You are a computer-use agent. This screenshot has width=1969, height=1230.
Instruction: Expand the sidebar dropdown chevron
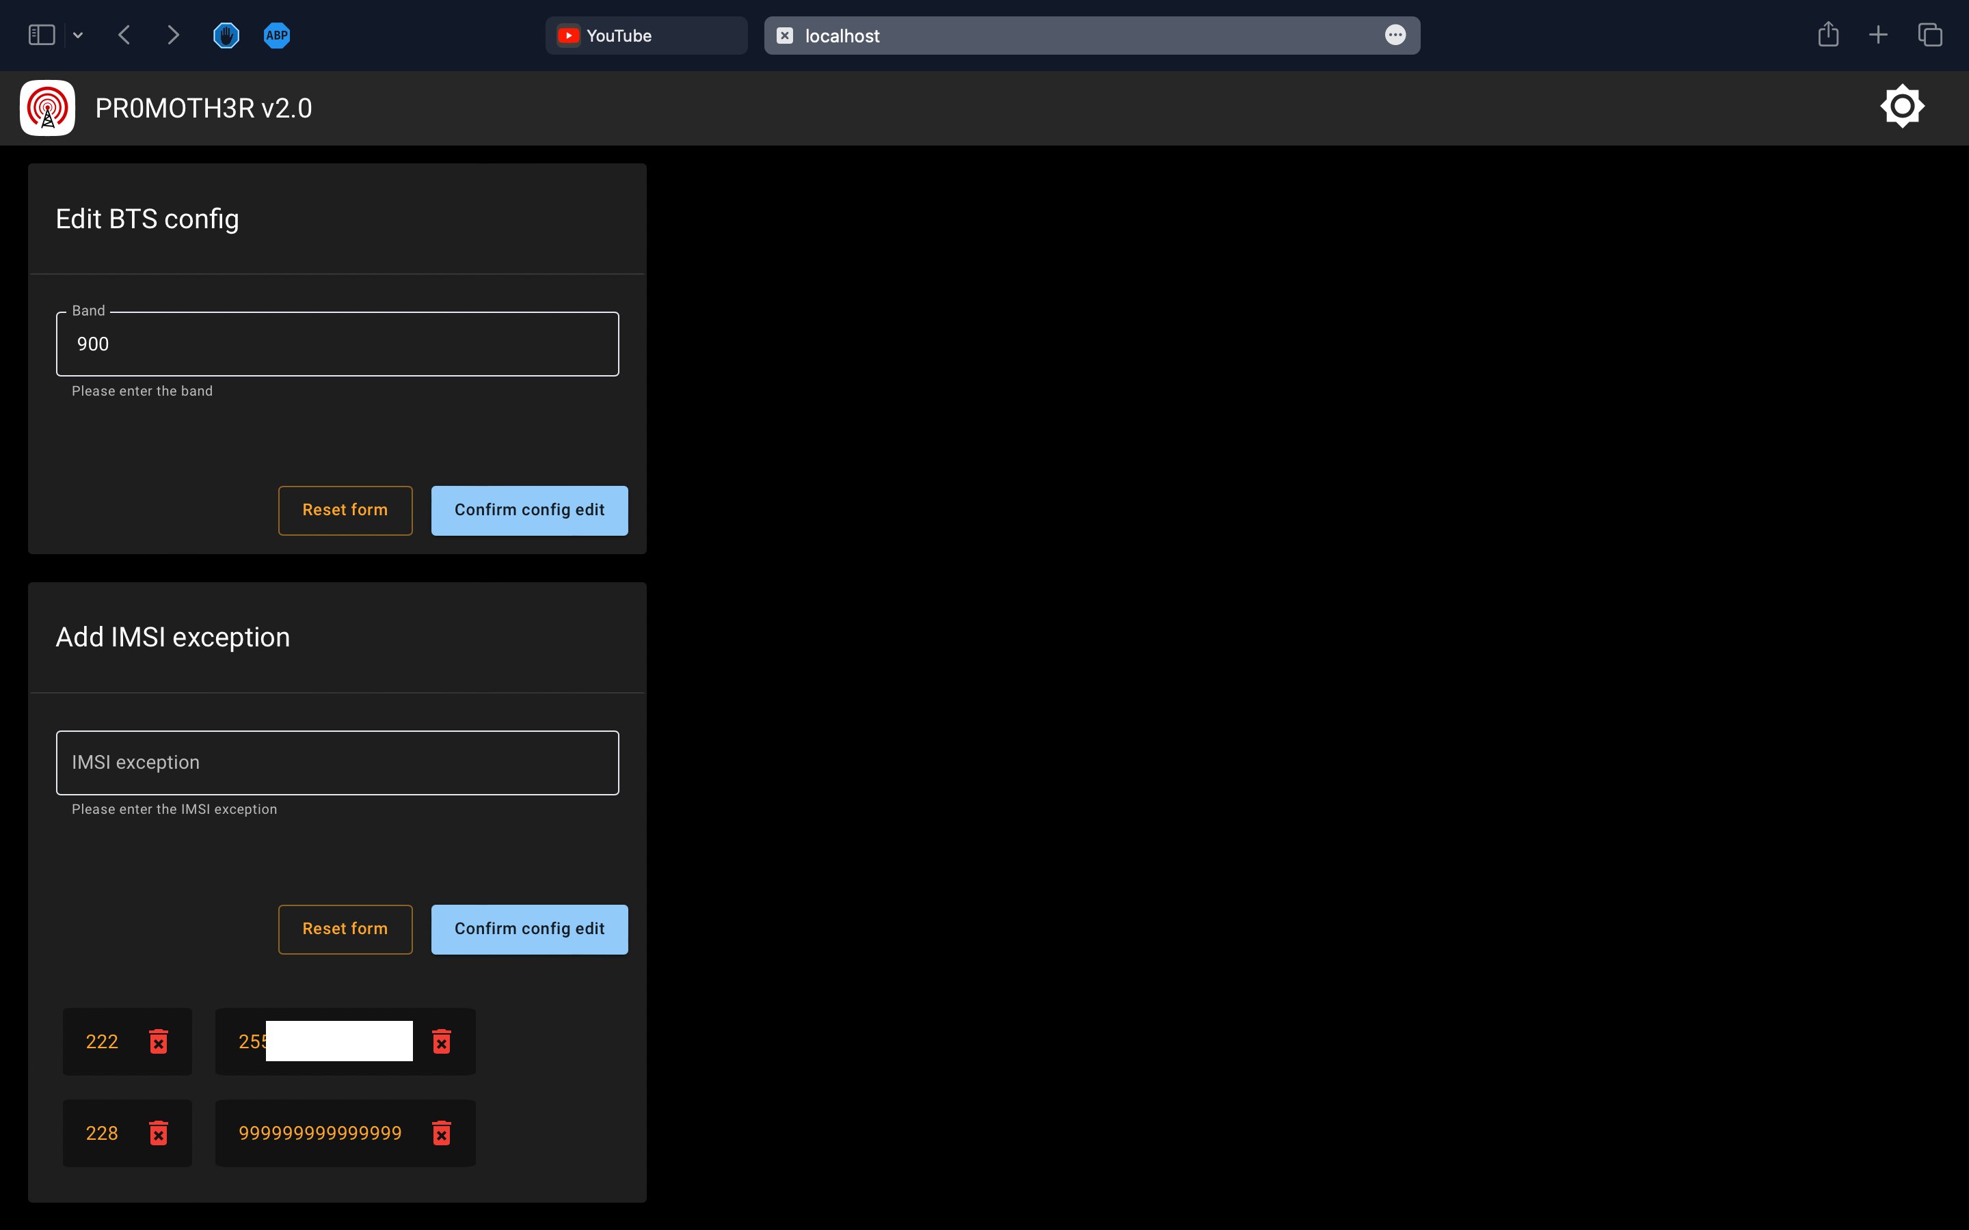[78, 35]
